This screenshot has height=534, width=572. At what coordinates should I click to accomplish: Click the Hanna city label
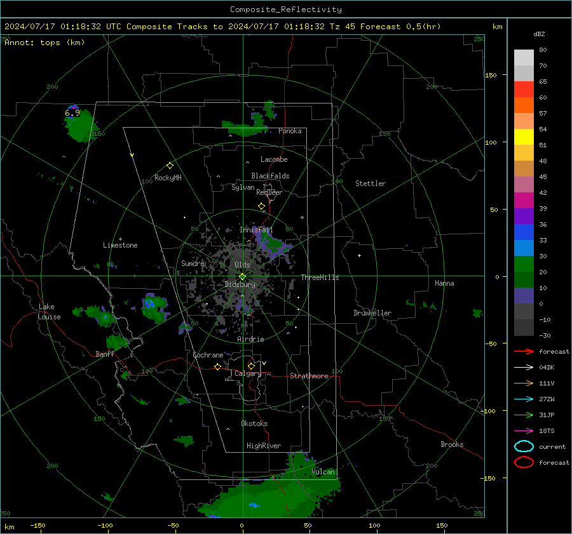point(444,283)
